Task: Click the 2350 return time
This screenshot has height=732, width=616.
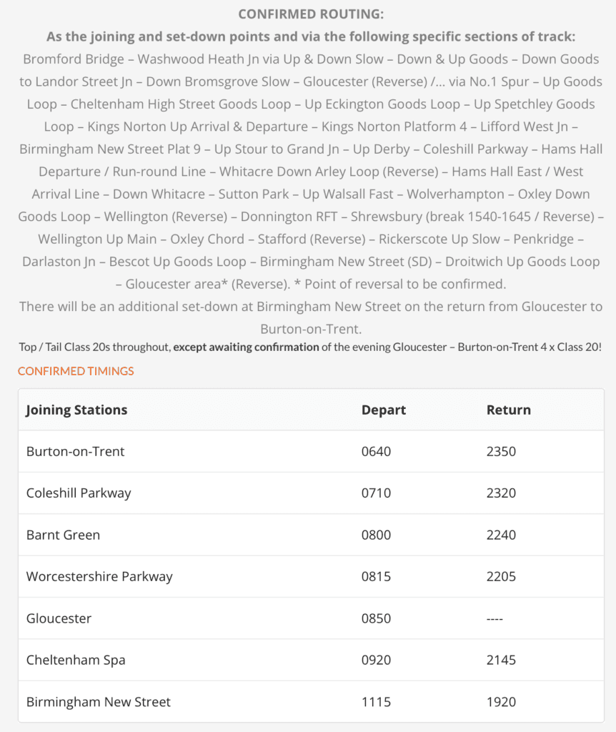Action: pyautogui.click(x=501, y=451)
